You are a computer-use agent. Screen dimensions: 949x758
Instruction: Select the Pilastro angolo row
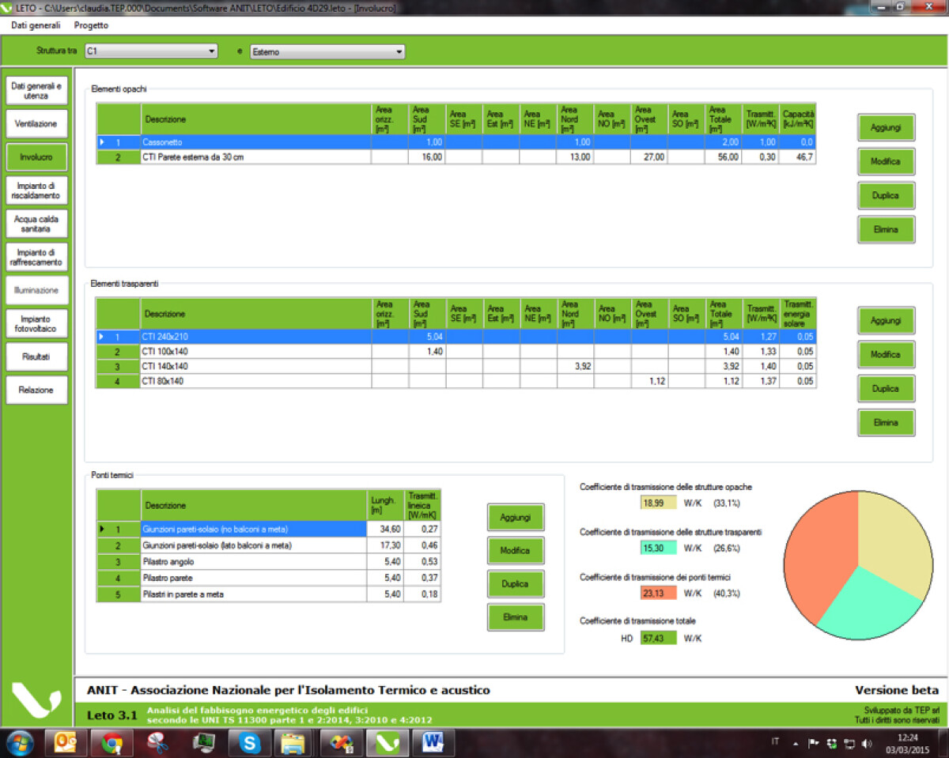point(269,561)
